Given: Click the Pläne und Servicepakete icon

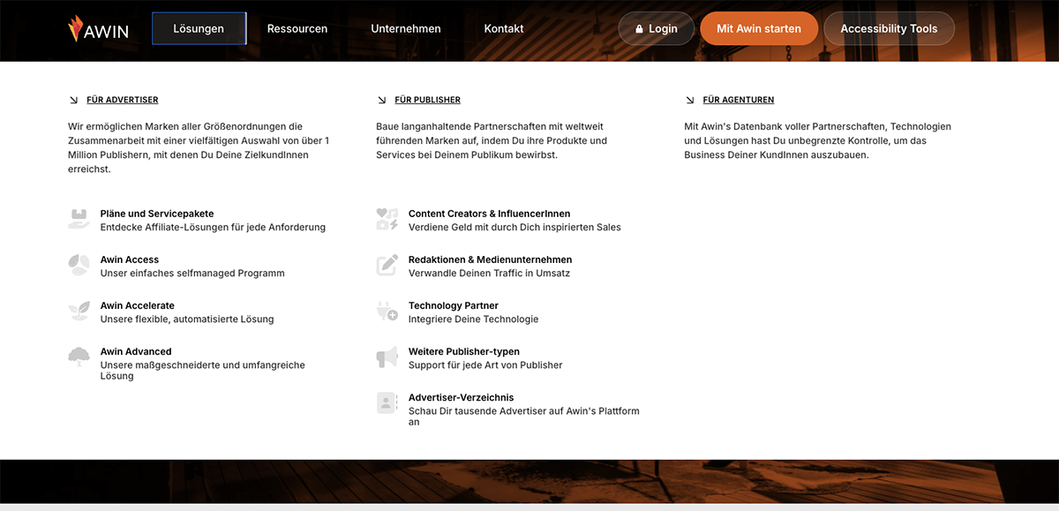Looking at the screenshot, I should pos(79,220).
